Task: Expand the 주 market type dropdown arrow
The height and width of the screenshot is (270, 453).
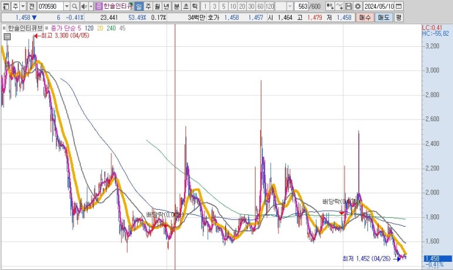Action: click(x=23, y=6)
